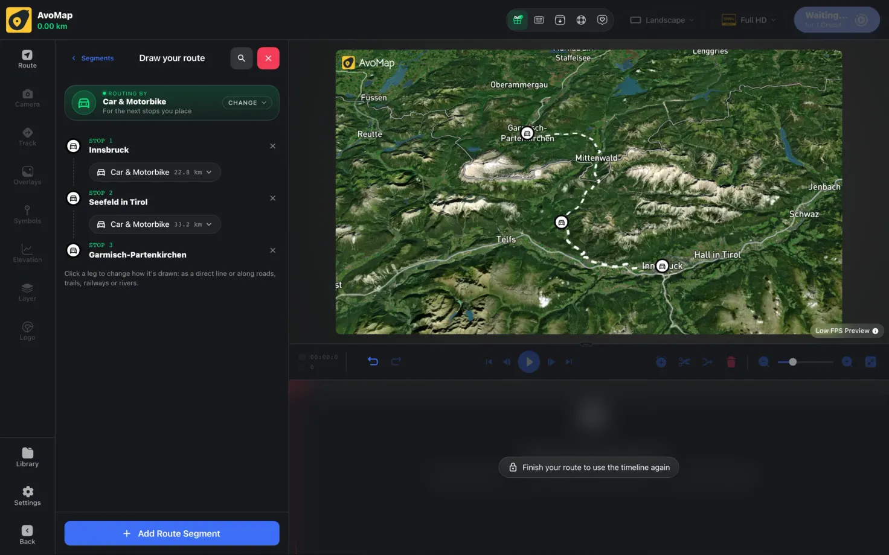Skip to the end of timeline

[568, 362]
